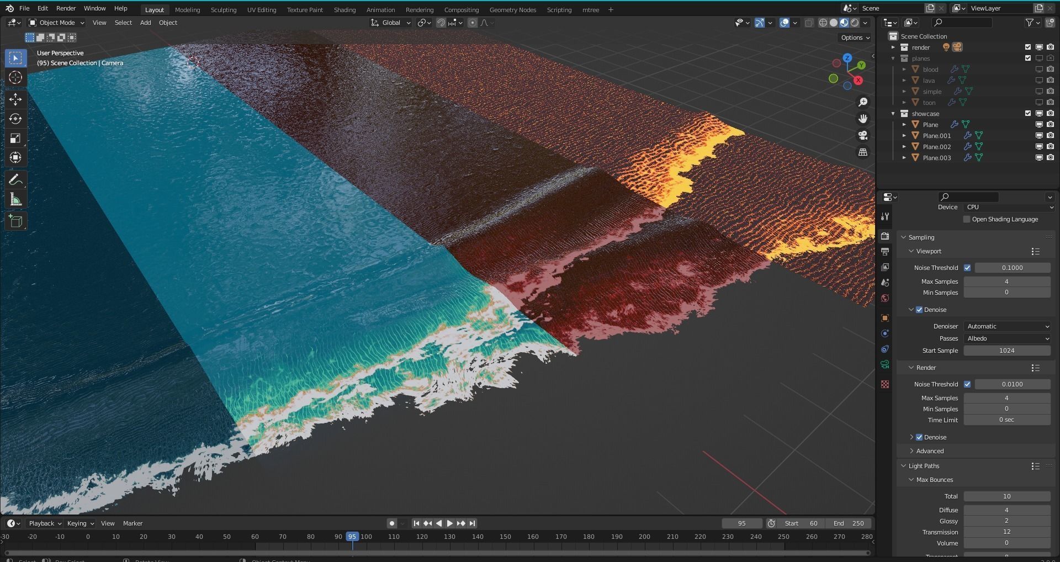Viewport: 1060px width, 562px height.
Task: Open the Device CPU dropdown
Action: 1010,207
